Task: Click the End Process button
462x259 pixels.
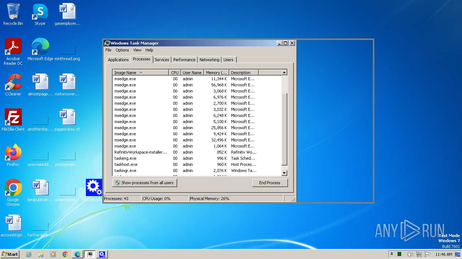Action: [270, 183]
